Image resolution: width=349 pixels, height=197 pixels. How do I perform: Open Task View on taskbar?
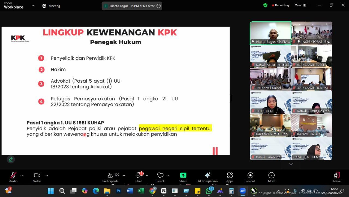click(73, 191)
